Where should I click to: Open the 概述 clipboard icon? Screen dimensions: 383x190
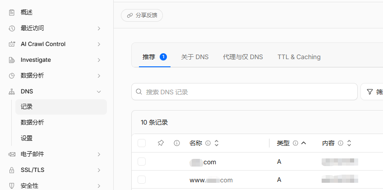point(12,13)
